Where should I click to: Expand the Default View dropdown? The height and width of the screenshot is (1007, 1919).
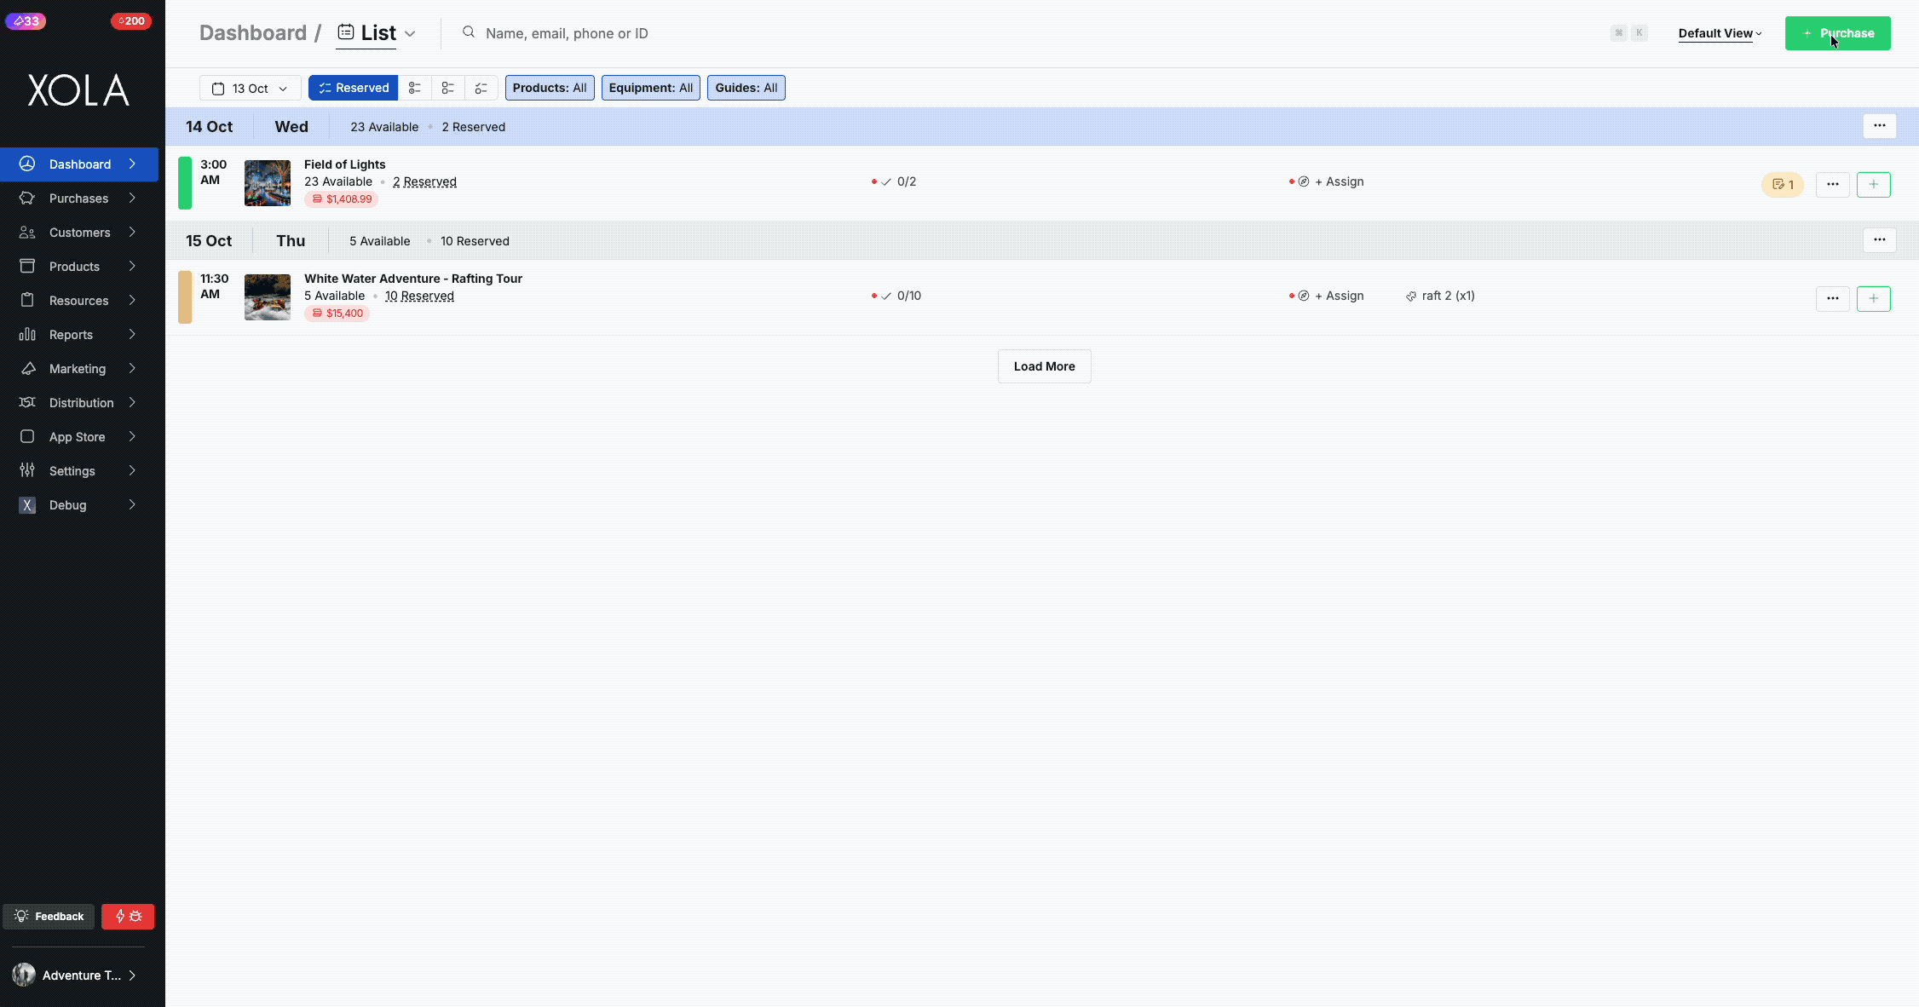pyautogui.click(x=1720, y=33)
